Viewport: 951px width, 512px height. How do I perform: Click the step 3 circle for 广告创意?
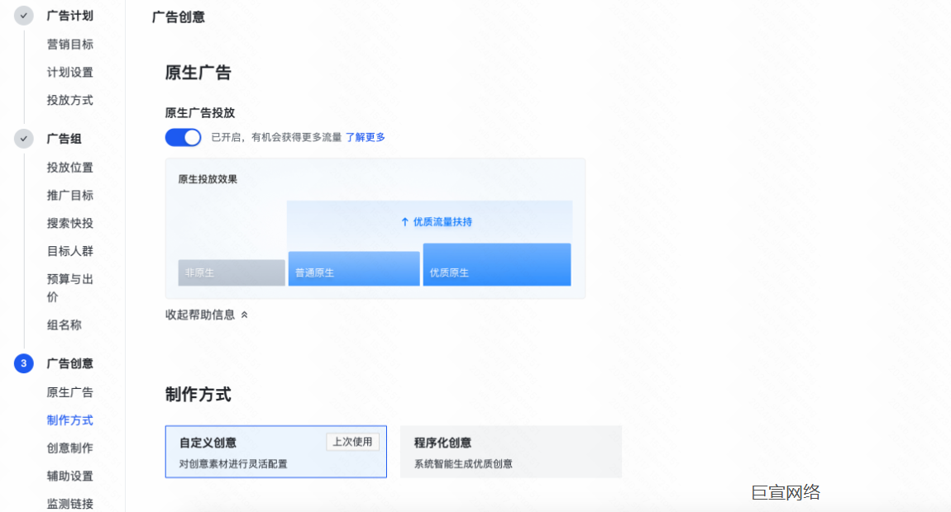(x=24, y=363)
